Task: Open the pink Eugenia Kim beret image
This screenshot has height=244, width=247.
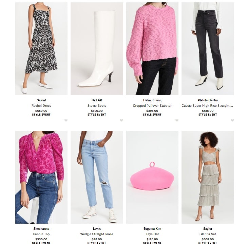Action: point(152,177)
